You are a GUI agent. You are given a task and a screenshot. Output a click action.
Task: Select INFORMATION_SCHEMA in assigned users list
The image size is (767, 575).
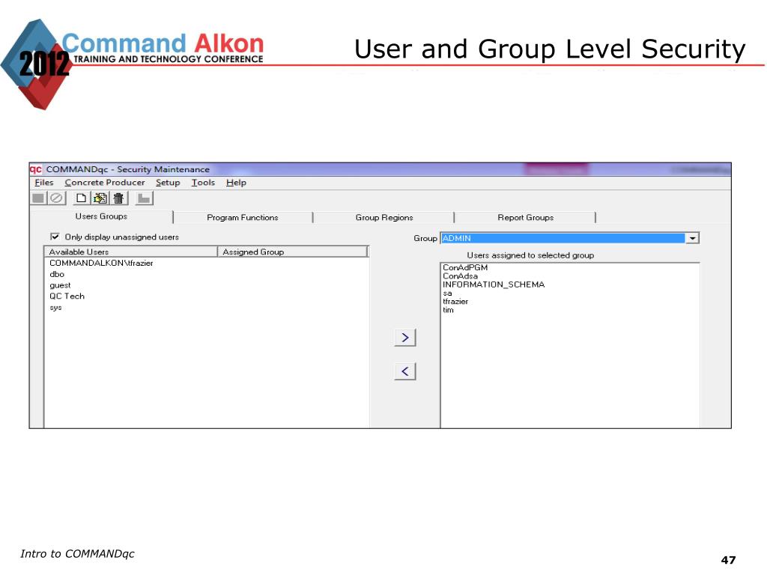[x=494, y=285]
